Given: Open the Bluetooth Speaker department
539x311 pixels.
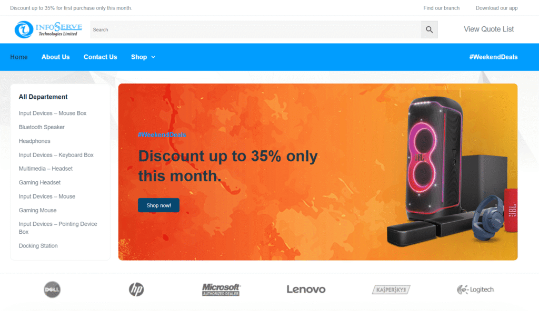Looking at the screenshot, I should (x=42, y=127).
